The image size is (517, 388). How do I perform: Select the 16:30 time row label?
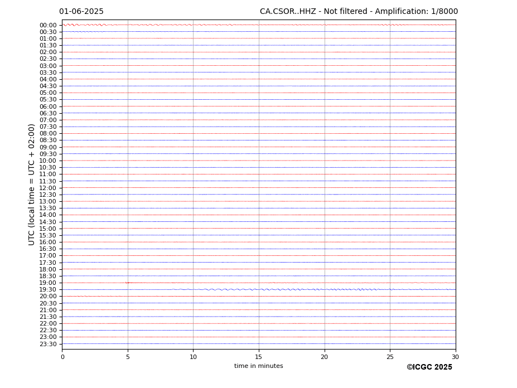pos(48,249)
